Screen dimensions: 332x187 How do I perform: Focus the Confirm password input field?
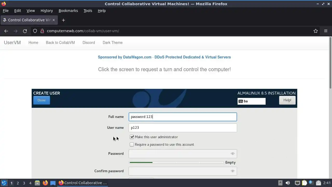click(x=183, y=171)
